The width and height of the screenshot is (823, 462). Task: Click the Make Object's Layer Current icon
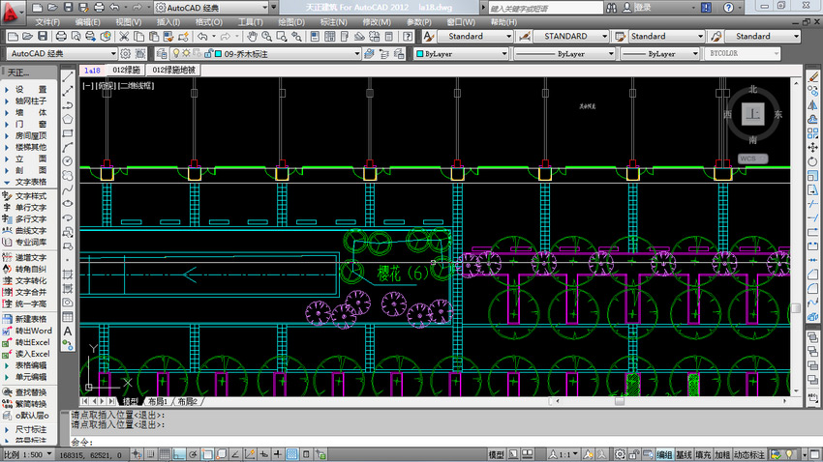point(370,53)
